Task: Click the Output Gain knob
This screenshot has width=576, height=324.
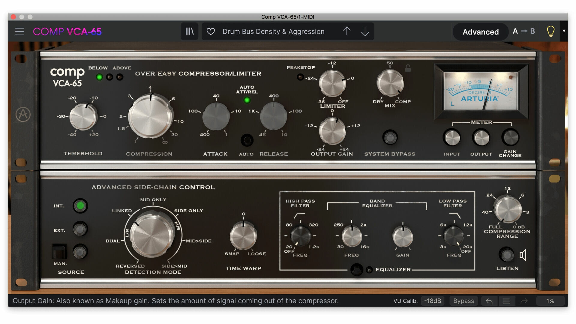Action: click(332, 131)
